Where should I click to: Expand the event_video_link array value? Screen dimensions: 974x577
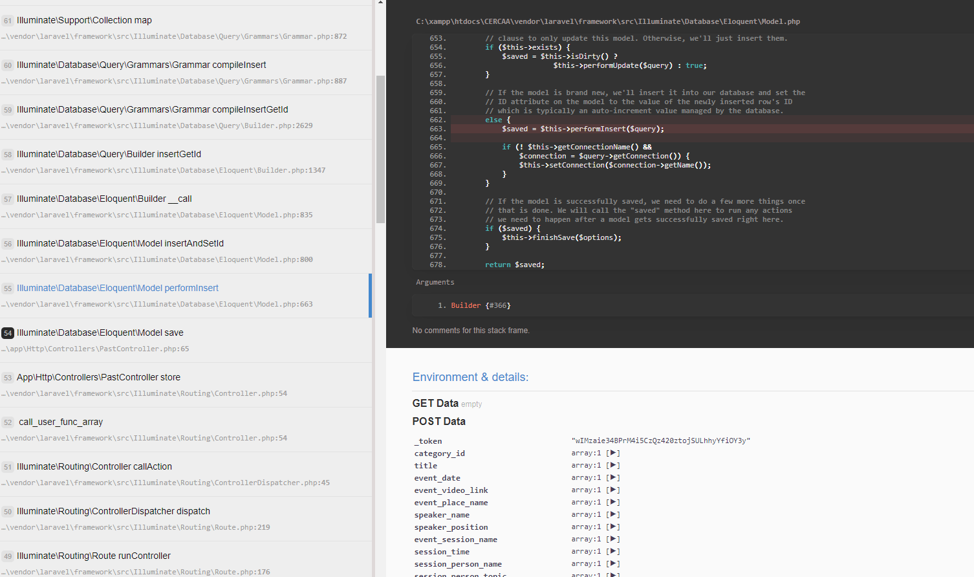(x=614, y=490)
